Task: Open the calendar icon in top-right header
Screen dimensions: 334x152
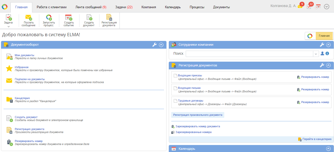Action: tap(318, 7)
